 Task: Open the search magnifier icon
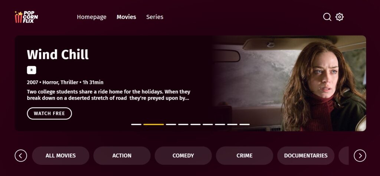tap(327, 17)
